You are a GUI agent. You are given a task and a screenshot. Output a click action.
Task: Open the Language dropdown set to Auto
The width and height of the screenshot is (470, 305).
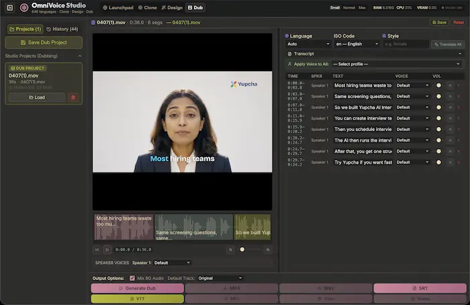(308, 44)
